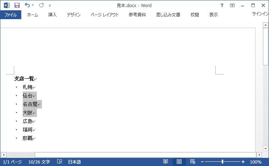Click the Undo arrow icon
Image resolution: width=269 pixels, height=166 pixels.
pyautogui.click(x=27, y=5)
